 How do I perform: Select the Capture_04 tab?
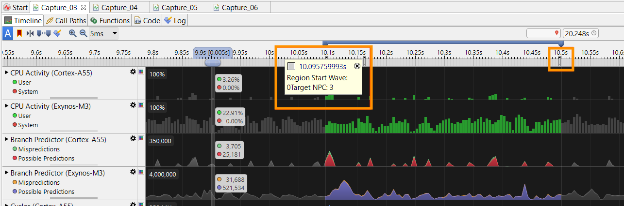point(120,7)
